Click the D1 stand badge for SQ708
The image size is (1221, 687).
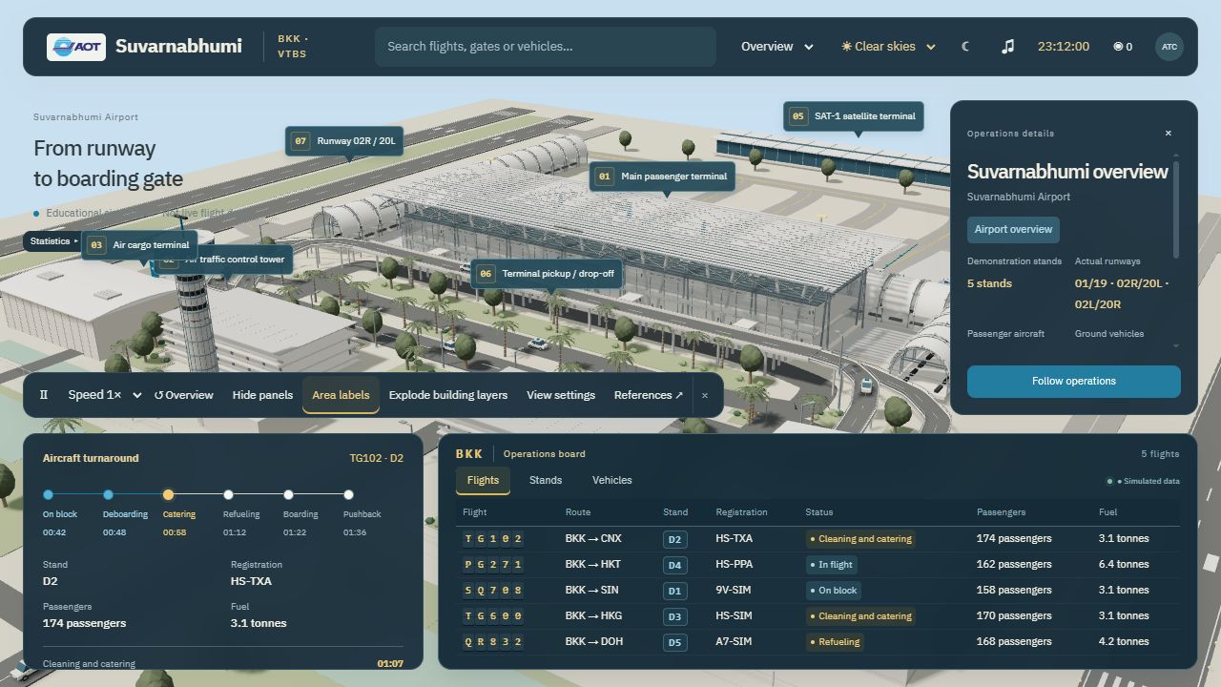click(x=674, y=591)
